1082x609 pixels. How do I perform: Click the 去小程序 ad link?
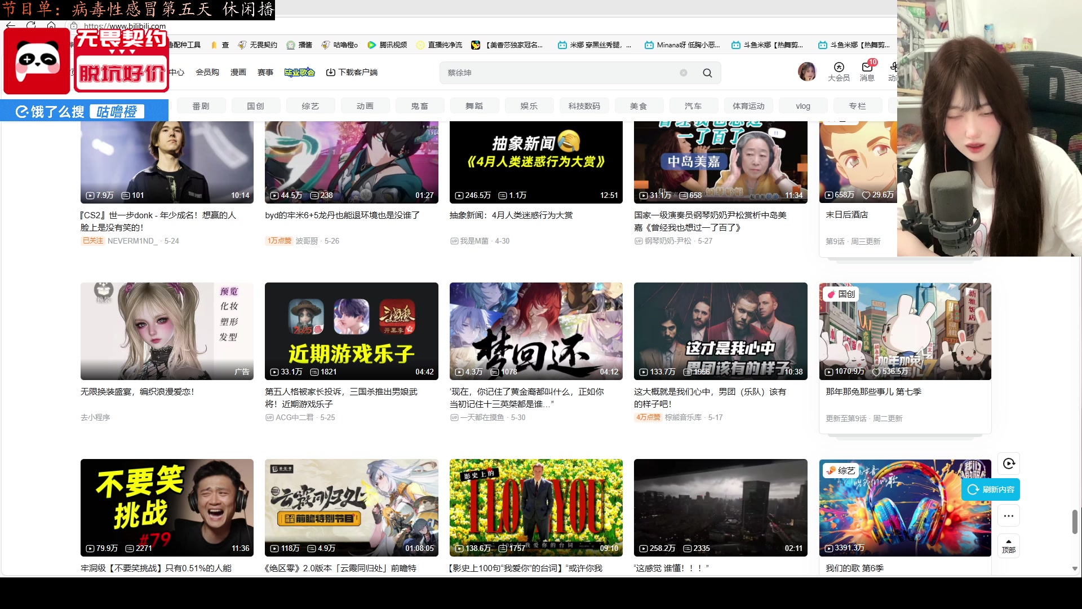coord(95,417)
